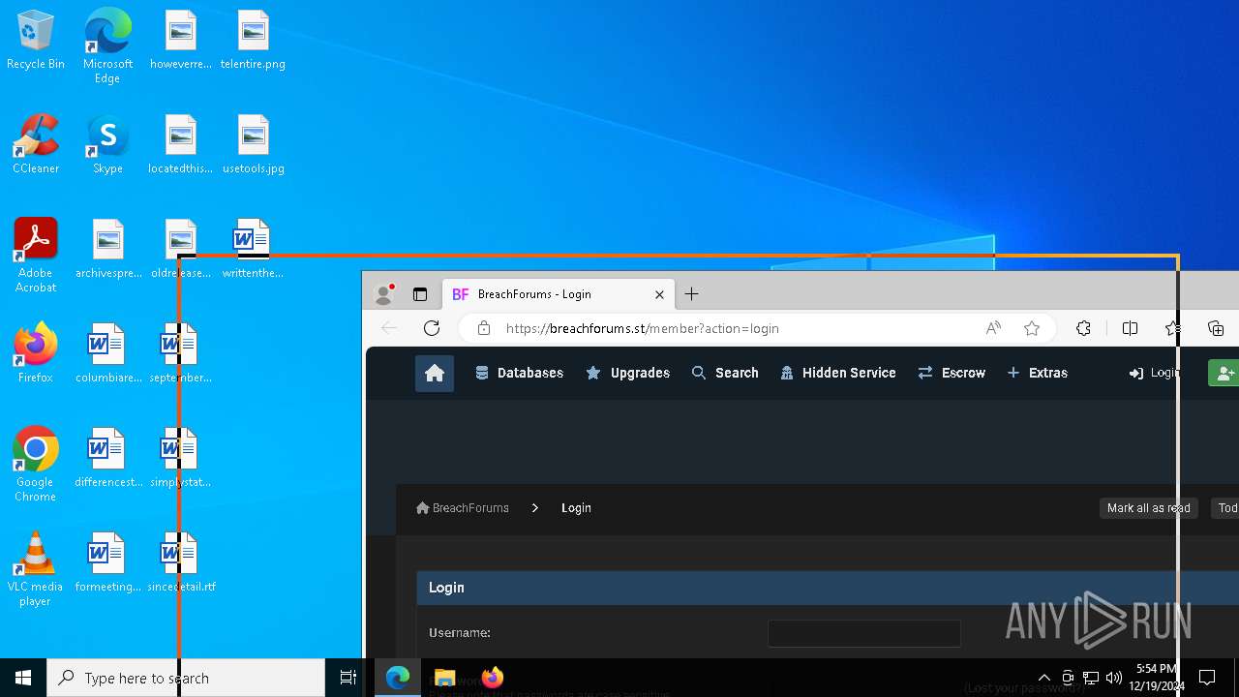Open the Recycle Bin desktop icon

point(36,40)
